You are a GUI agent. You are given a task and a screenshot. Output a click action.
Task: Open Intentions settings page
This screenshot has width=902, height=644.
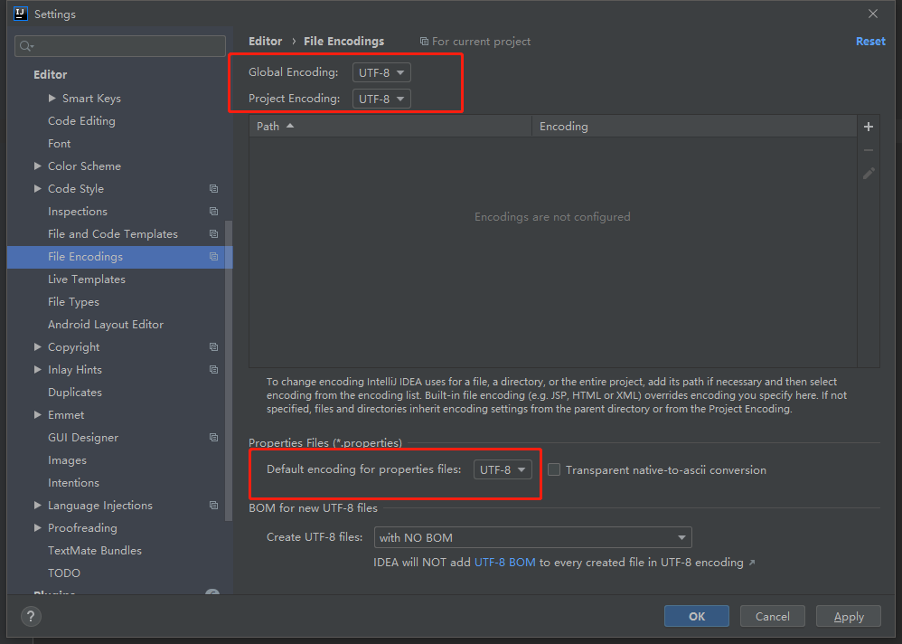point(73,482)
